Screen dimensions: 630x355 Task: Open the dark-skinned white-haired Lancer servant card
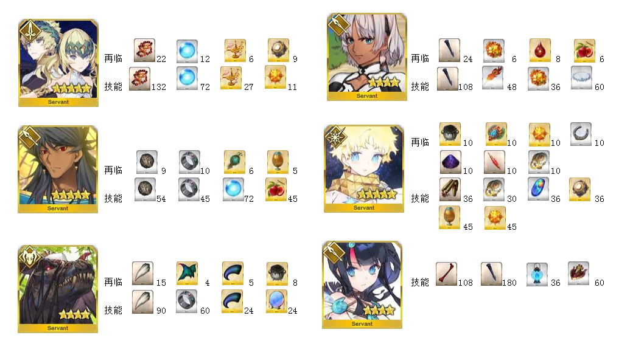367,57
